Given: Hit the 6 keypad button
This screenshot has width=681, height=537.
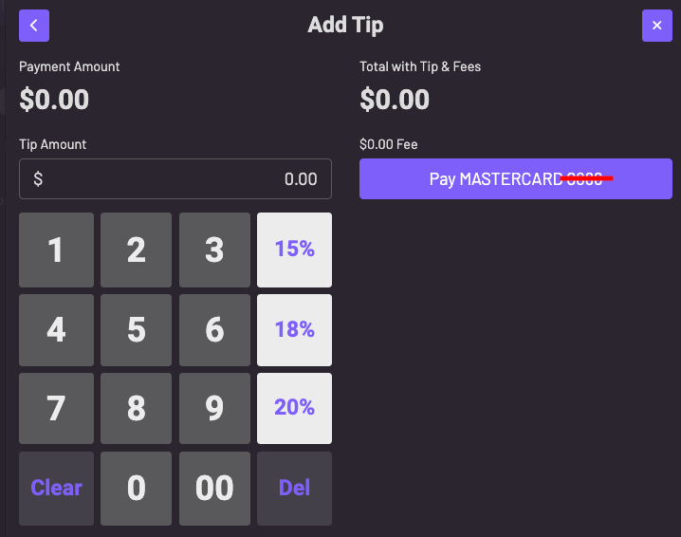Looking at the screenshot, I should click(x=214, y=330).
